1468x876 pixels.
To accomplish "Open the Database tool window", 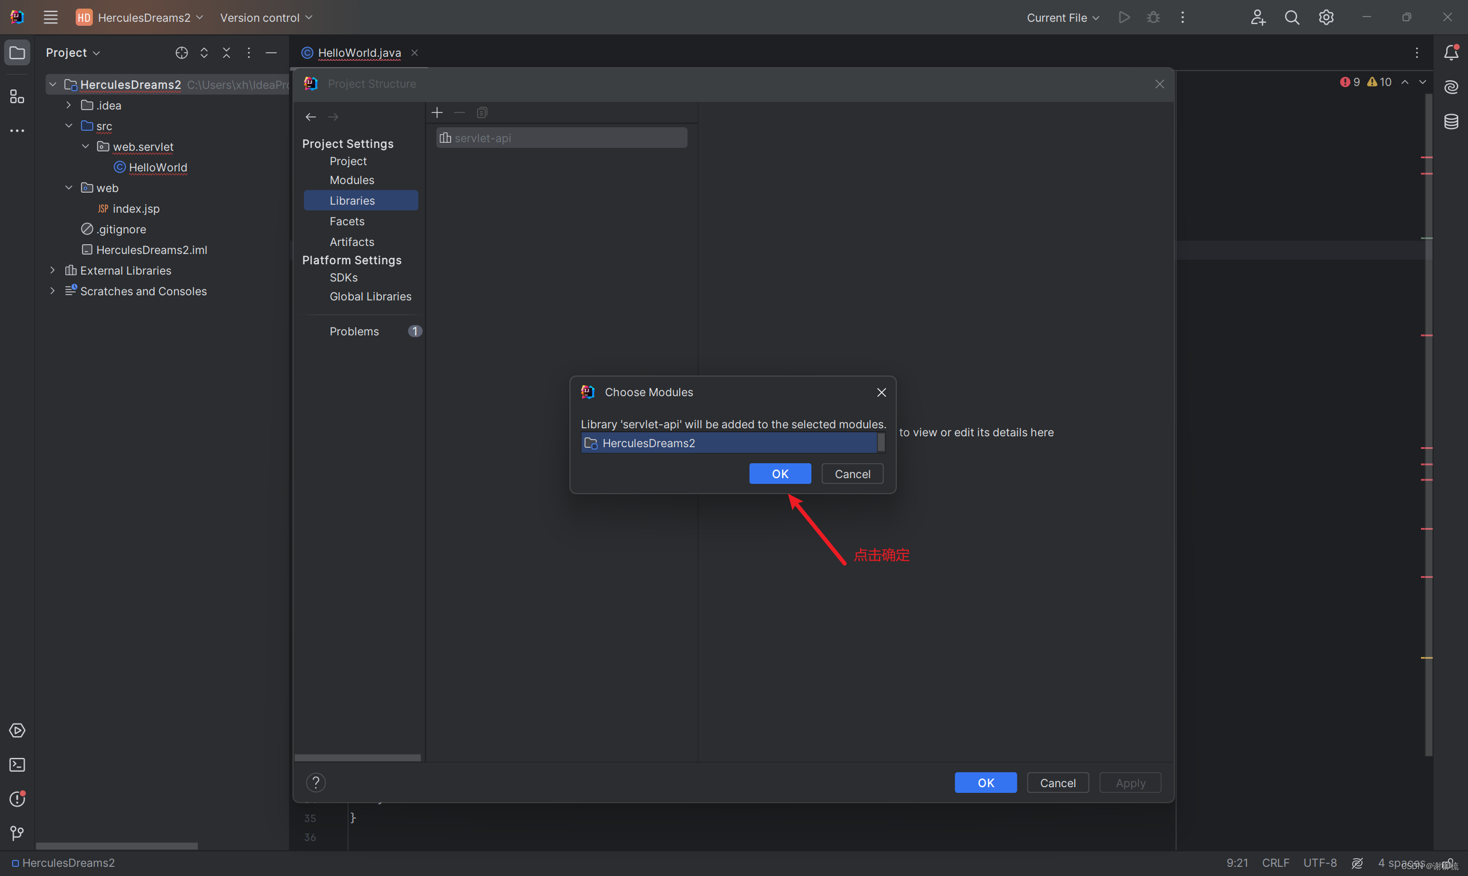I will point(1451,122).
